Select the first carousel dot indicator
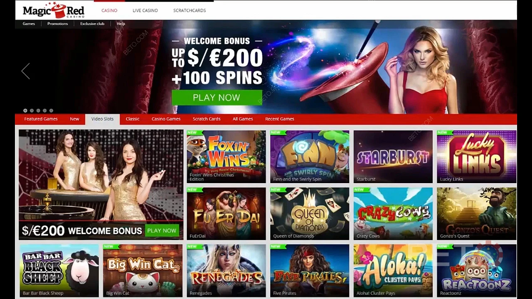Image resolution: width=532 pixels, height=299 pixels. 25,110
